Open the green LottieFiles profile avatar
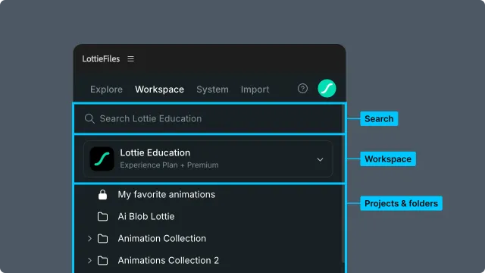Screen dimensions: 485x273 click(x=327, y=89)
